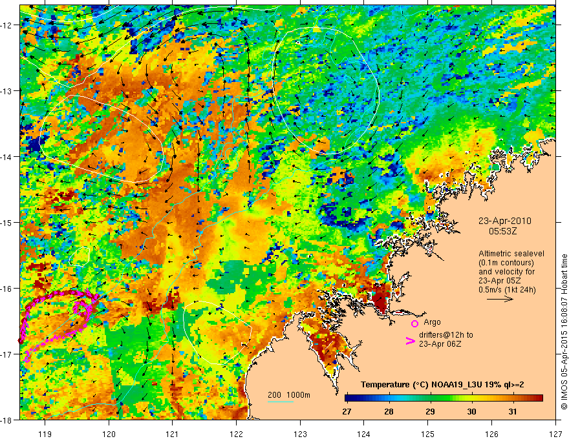The image size is (569, 439).
Task: Click the cyan bathymetry legend line
Action: [x=281, y=402]
